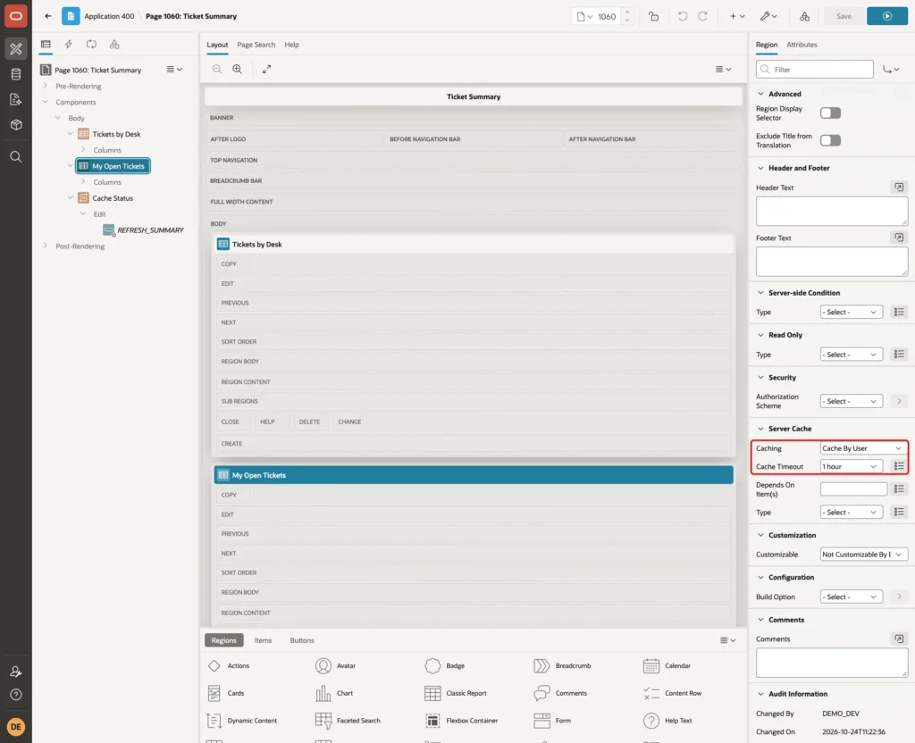Click the zoom out icon in Layout
This screenshot has width=915, height=743.
[217, 69]
